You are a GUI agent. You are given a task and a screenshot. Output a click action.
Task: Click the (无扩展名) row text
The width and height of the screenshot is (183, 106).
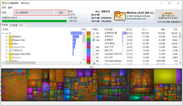pos(109,43)
